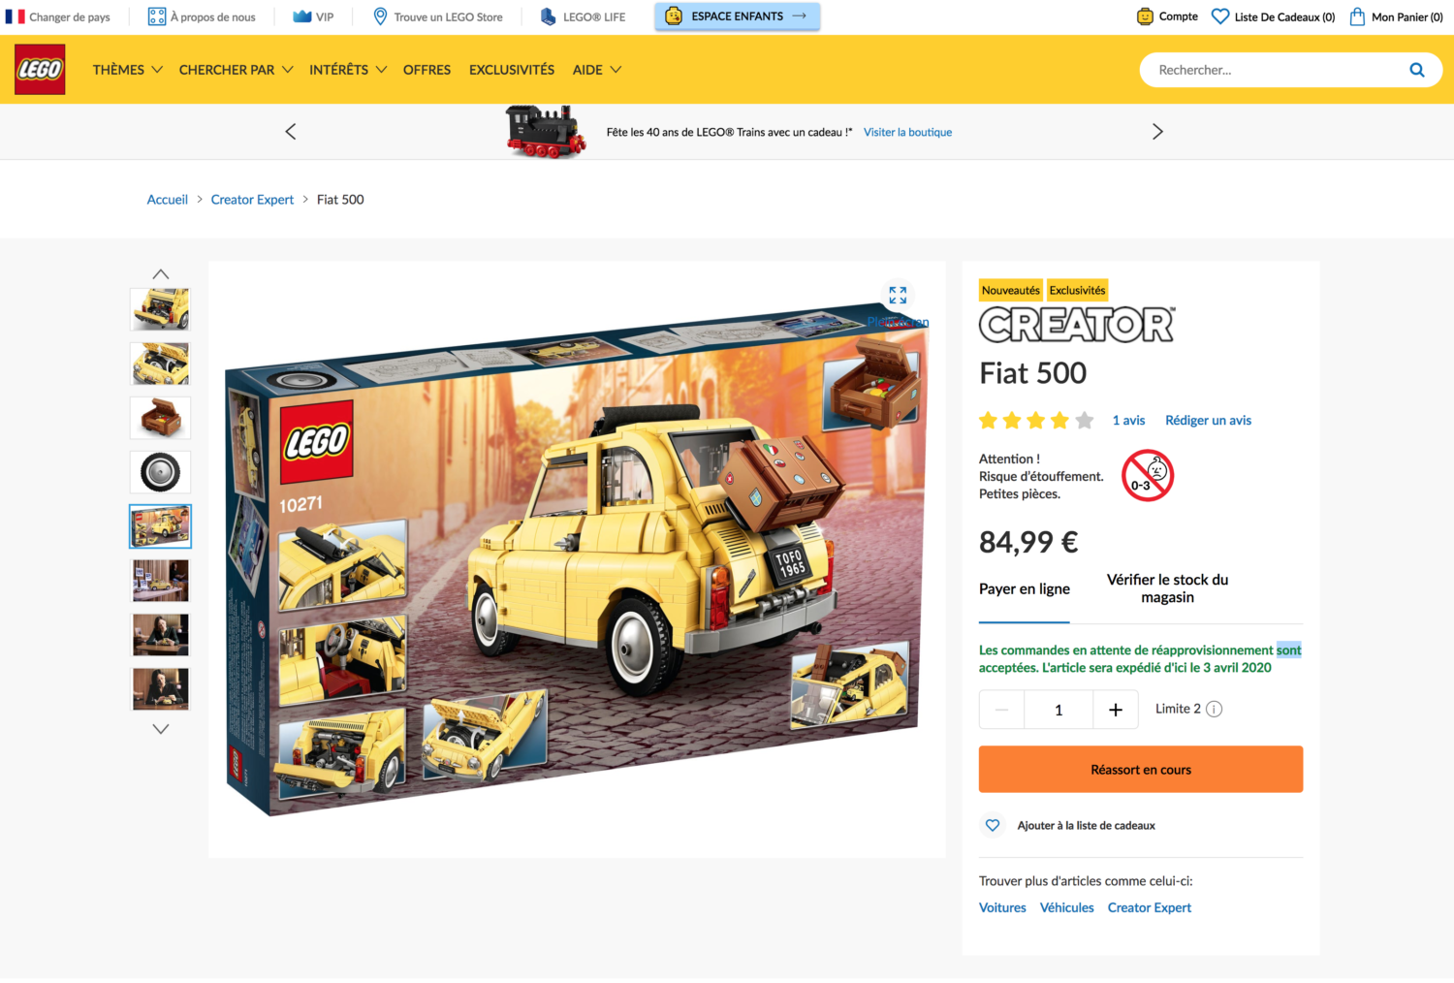The width and height of the screenshot is (1454, 983).
Task: Show next thumbnails with down chevron
Action: tap(161, 729)
